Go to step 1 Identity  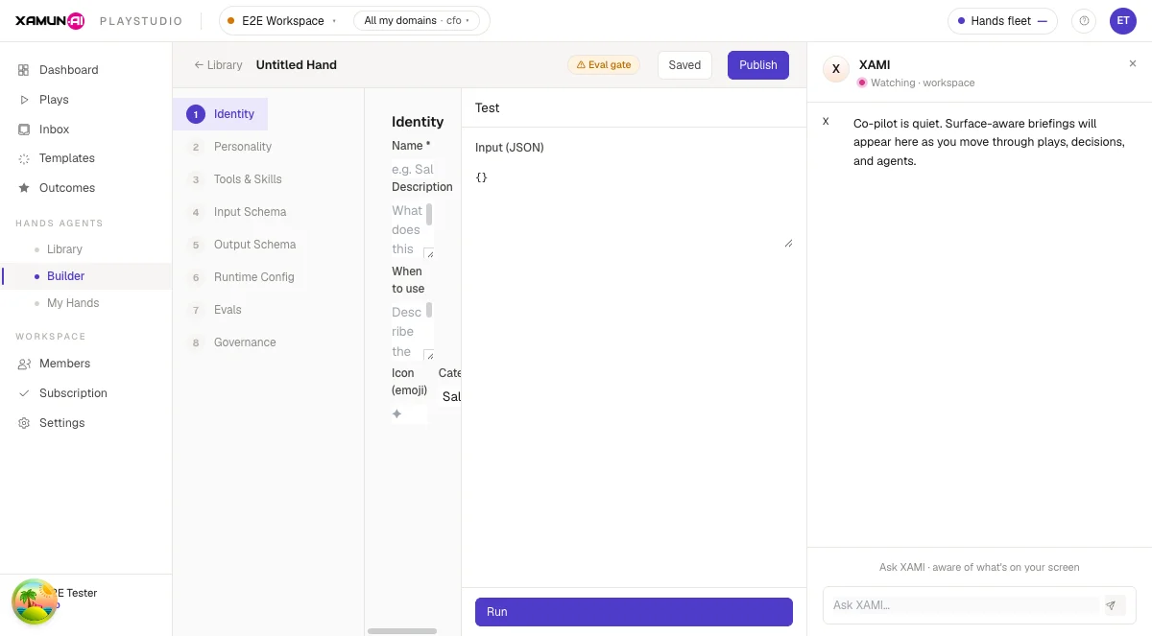coord(221,114)
